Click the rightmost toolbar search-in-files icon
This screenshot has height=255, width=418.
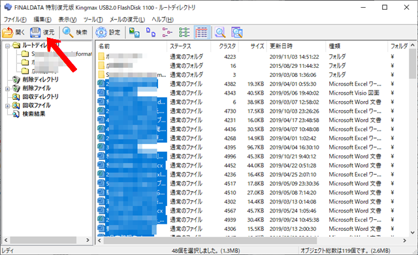[236, 32]
